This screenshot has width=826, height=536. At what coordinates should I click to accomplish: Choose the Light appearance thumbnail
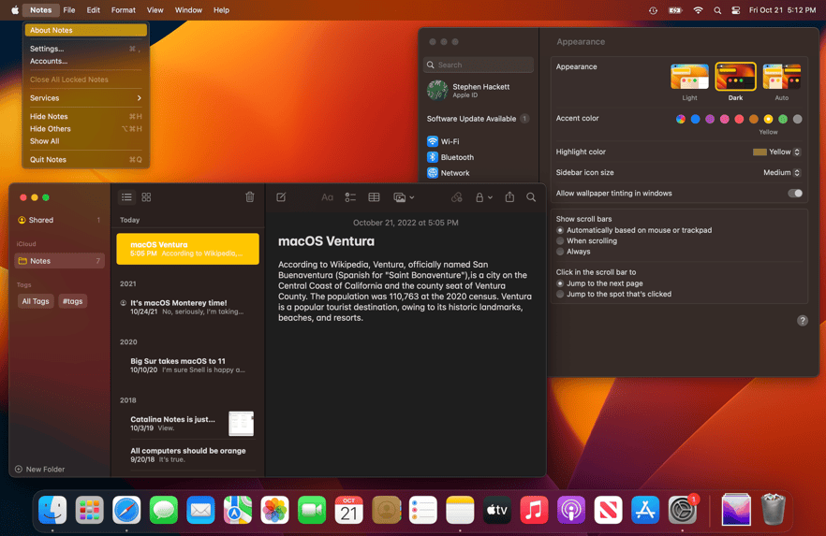[x=689, y=77]
